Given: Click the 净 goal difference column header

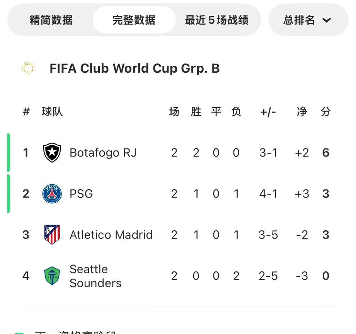Looking at the screenshot, I should pos(302,111).
